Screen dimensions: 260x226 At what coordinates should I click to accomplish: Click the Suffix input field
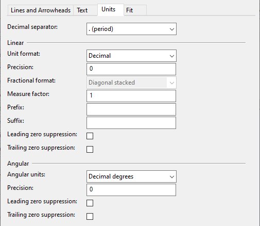131,123
